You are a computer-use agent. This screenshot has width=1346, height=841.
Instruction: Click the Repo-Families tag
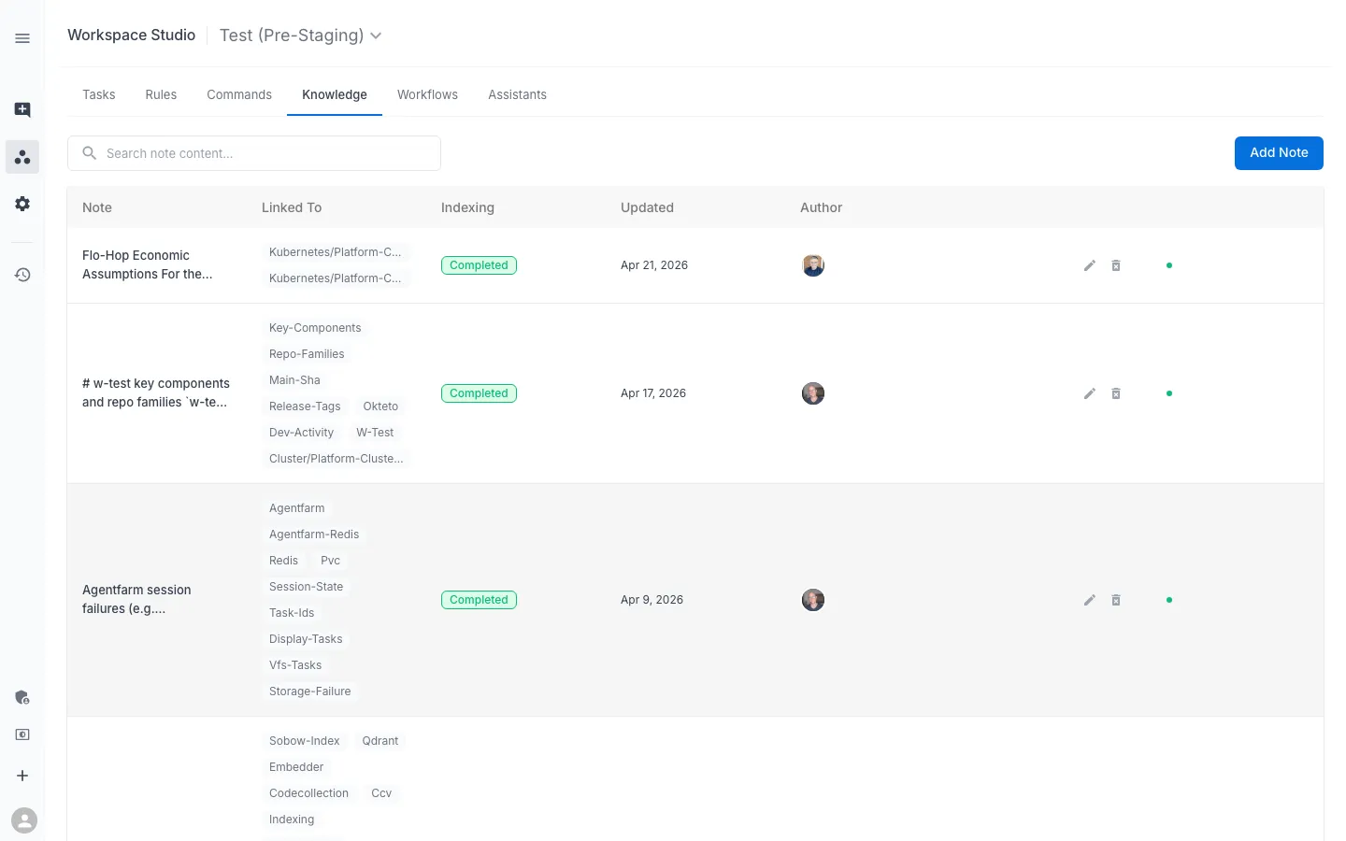click(307, 354)
